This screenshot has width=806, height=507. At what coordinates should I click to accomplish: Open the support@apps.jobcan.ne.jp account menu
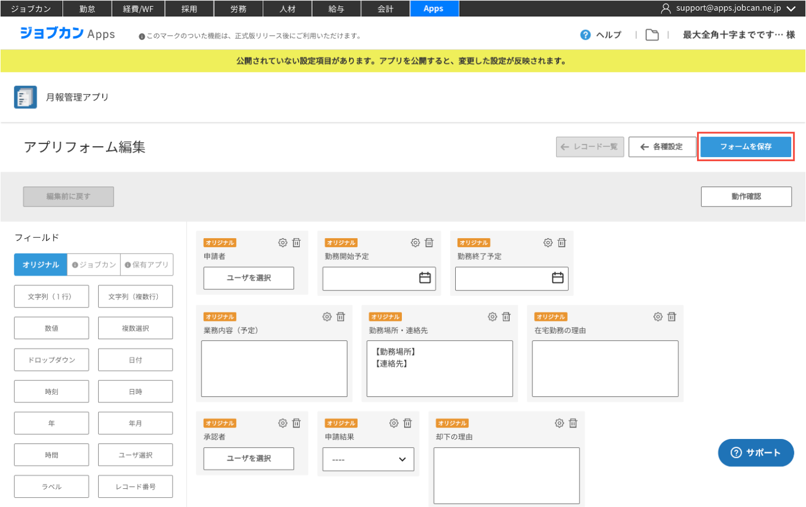[x=728, y=9]
